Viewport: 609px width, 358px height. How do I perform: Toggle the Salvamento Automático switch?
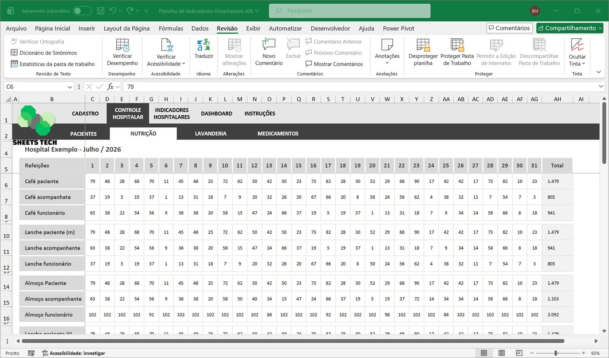82,11
